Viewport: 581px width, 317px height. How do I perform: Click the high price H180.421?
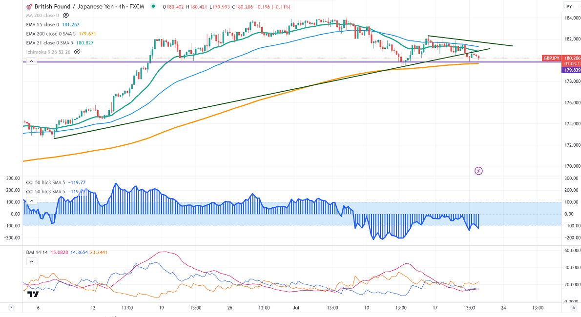(x=196, y=7)
